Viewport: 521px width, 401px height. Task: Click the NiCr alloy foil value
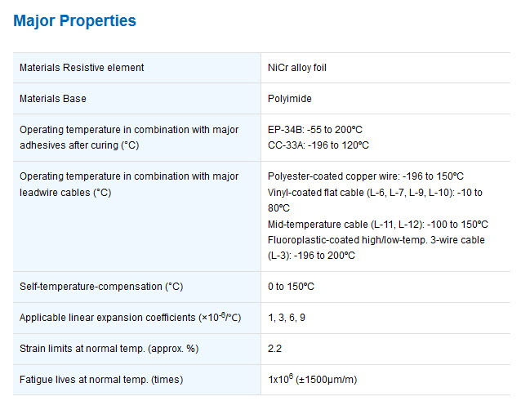[297, 68]
